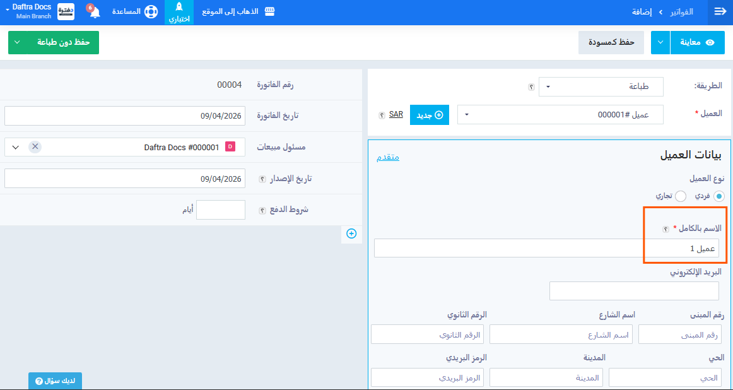The width and height of the screenshot is (733, 390).
Task: Toggle the sidebar menu arrow icon
Action: coord(720,12)
